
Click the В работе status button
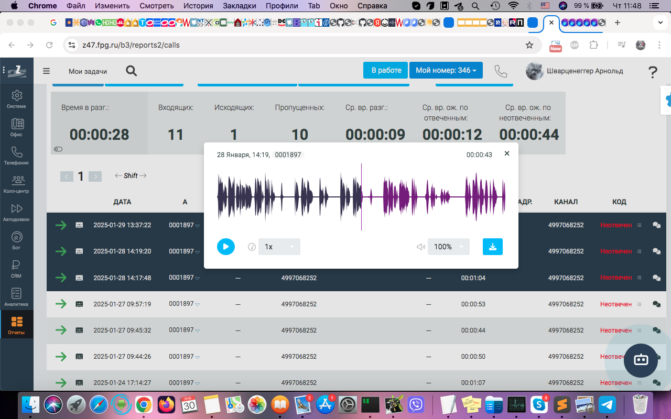coord(386,70)
